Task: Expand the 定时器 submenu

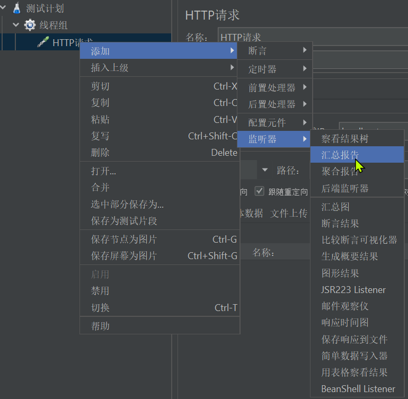Action: click(275, 69)
